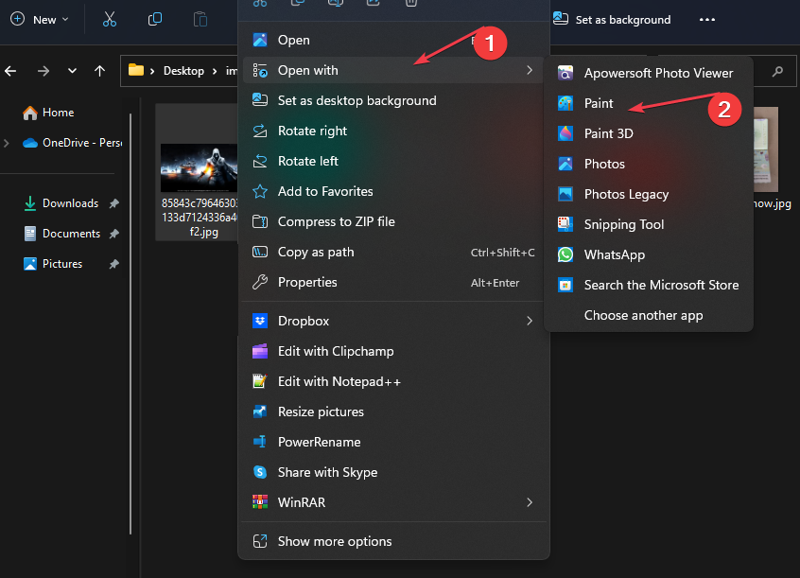
Task: Expand the WinRAR submenu arrow
Action: [530, 502]
